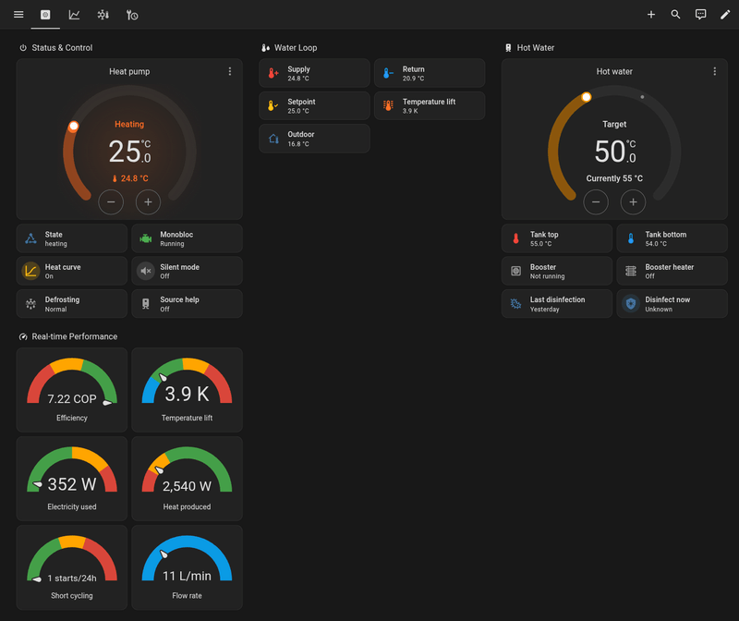Viewport: 739px width, 621px height.
Task: Click the Temperature lift radiator icon
Action: 388,105
